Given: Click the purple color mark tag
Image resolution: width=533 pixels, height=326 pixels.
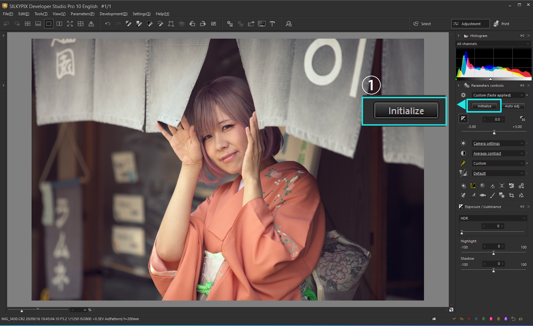Looking at the screenshot, I should 506,319.
